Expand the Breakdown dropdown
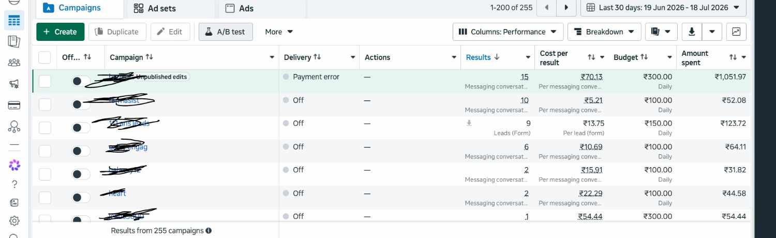Screen dimensions: 776x238 [604, 32]
